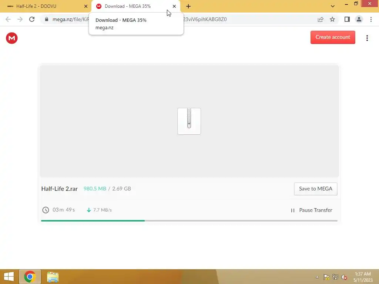Open a new tab with the plus icon
379x284 pixels.
click(x=188, y=6)
